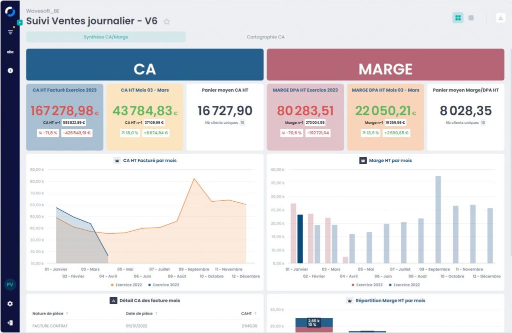Select the Synthèse CA/Marge tab
The height and width of the screenshot is (333, 512).
tap(105, 37)
